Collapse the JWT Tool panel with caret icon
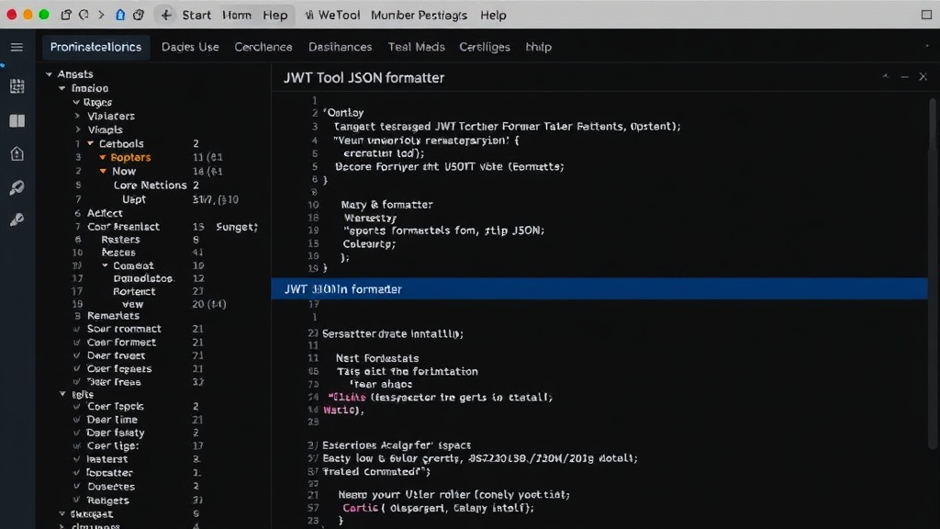Screen dimensions: 940x529 886,77
